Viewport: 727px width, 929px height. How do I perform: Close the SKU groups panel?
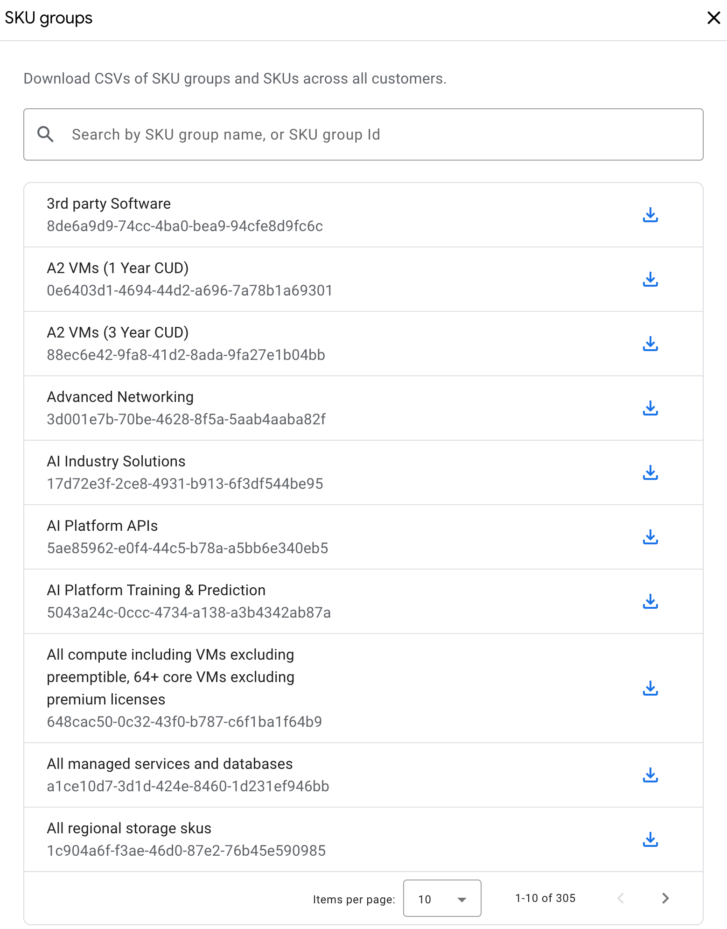tap(713, 18)
